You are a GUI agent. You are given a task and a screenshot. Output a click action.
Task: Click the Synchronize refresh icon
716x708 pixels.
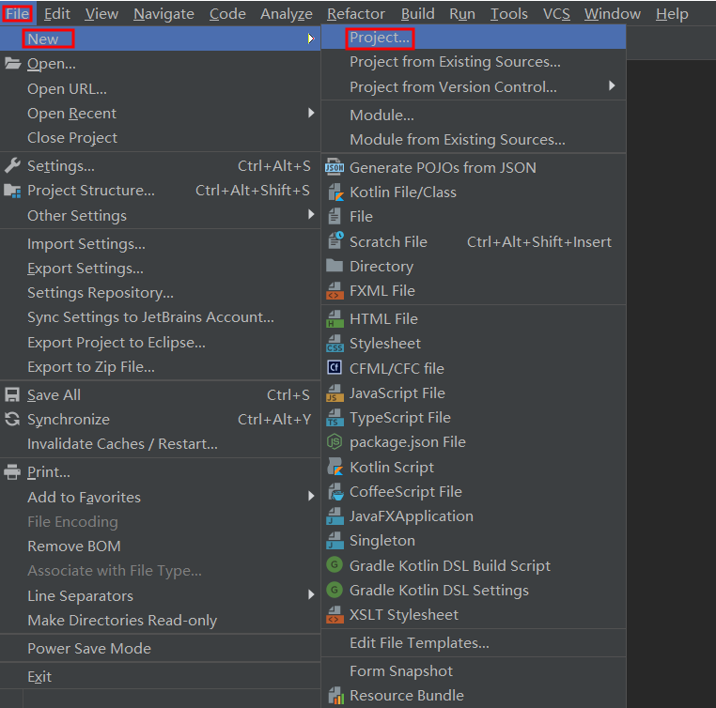(12, 419)
